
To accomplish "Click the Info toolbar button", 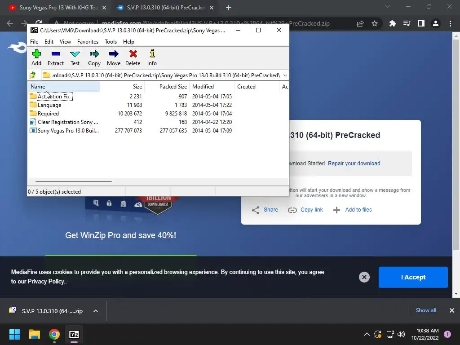I will (x=152, y=58).
